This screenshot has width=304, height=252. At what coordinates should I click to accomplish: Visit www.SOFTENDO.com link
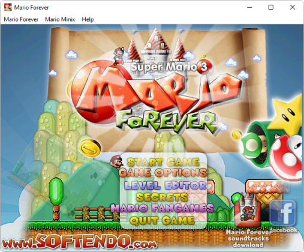pyautogui.click(x=79, y=242)
